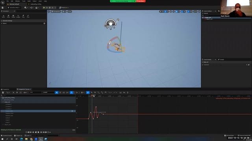Select Body_ctrl in the Anim Outliner

coord(208,18)
